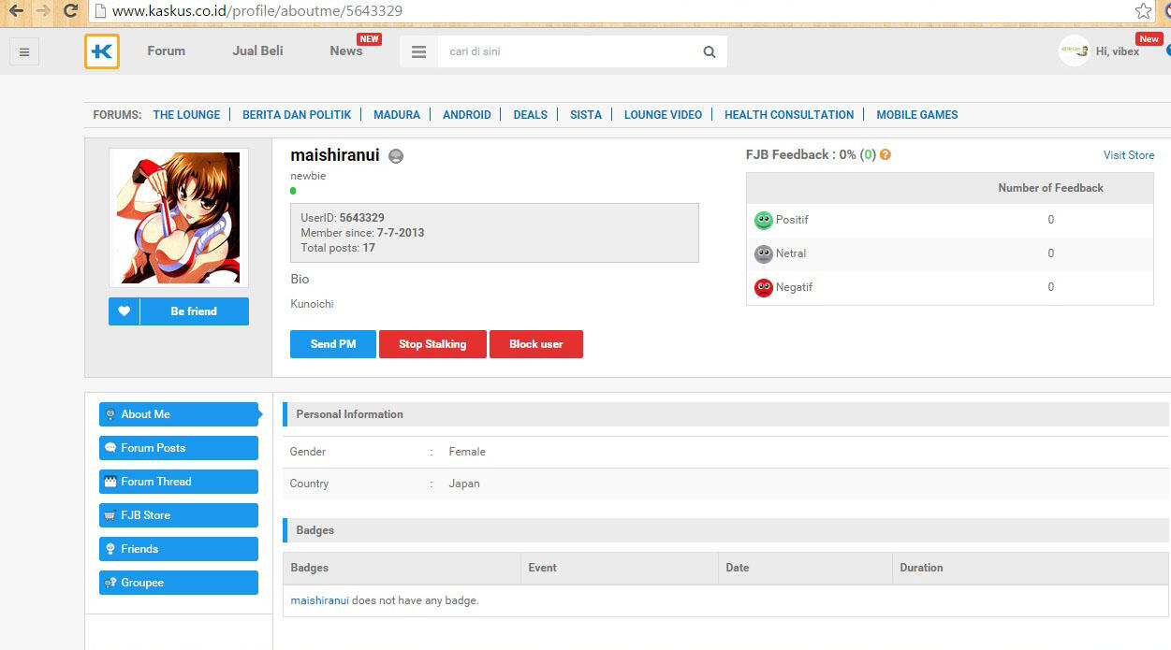Click the gray status icon beside maishiranui

click(x=396, y=156)
